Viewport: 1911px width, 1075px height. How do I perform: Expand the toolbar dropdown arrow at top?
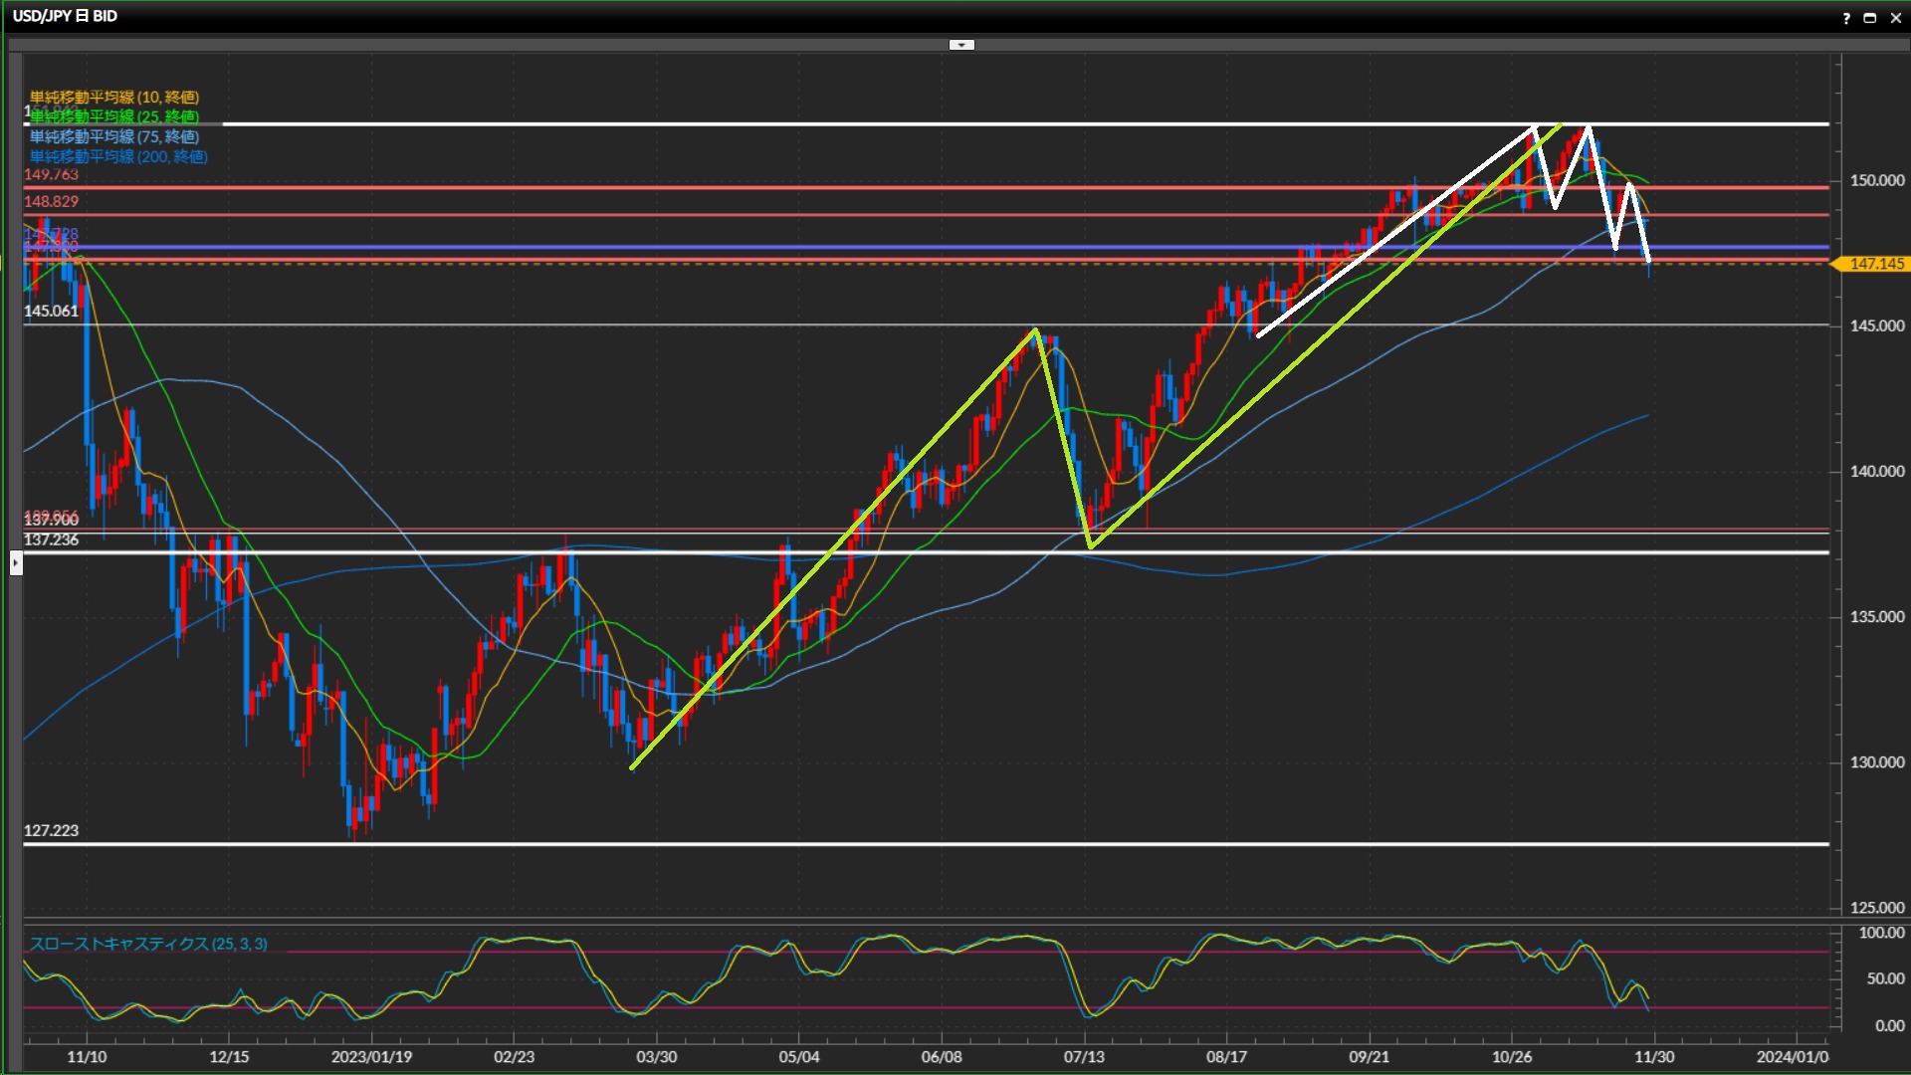(x=961, y=45)
